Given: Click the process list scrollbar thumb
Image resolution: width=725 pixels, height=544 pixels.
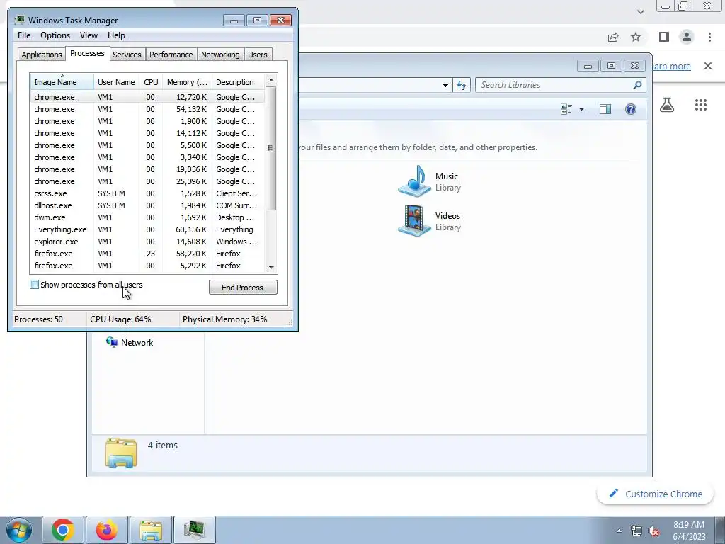Looking at the screenshot, I should pos(271,149).
